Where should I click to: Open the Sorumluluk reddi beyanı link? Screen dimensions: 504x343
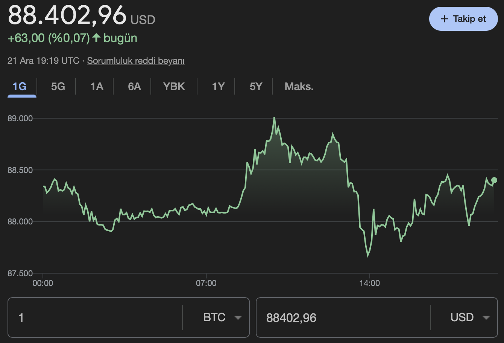(136, 60)
